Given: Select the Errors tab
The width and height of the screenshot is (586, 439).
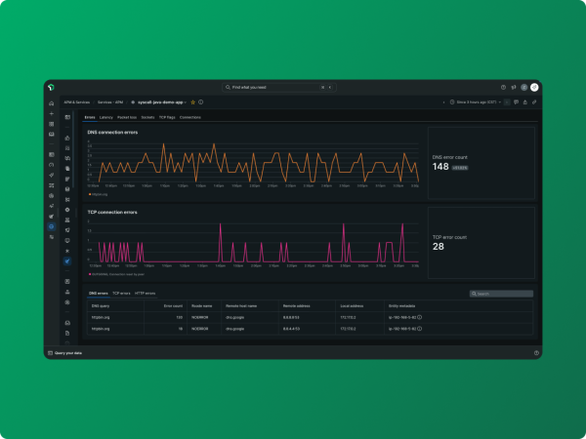Looking at the screenshot, I should pyautogui.click(x=90, y=117).
